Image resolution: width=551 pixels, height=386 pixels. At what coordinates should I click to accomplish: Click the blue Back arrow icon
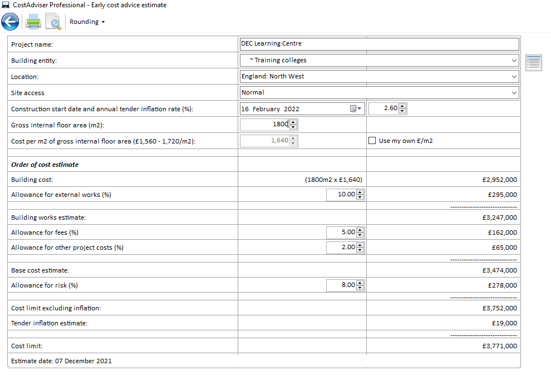click(10, 22)
